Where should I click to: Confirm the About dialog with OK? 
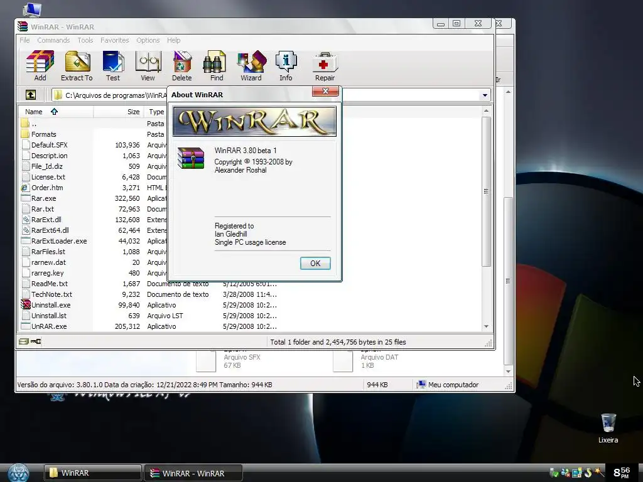(315, 263)
